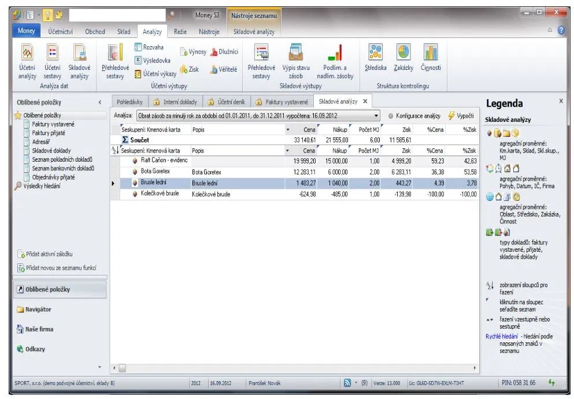Open the Analýza selection dropdown
Viewport: 574px width, 399px height.
coord(376,116)
